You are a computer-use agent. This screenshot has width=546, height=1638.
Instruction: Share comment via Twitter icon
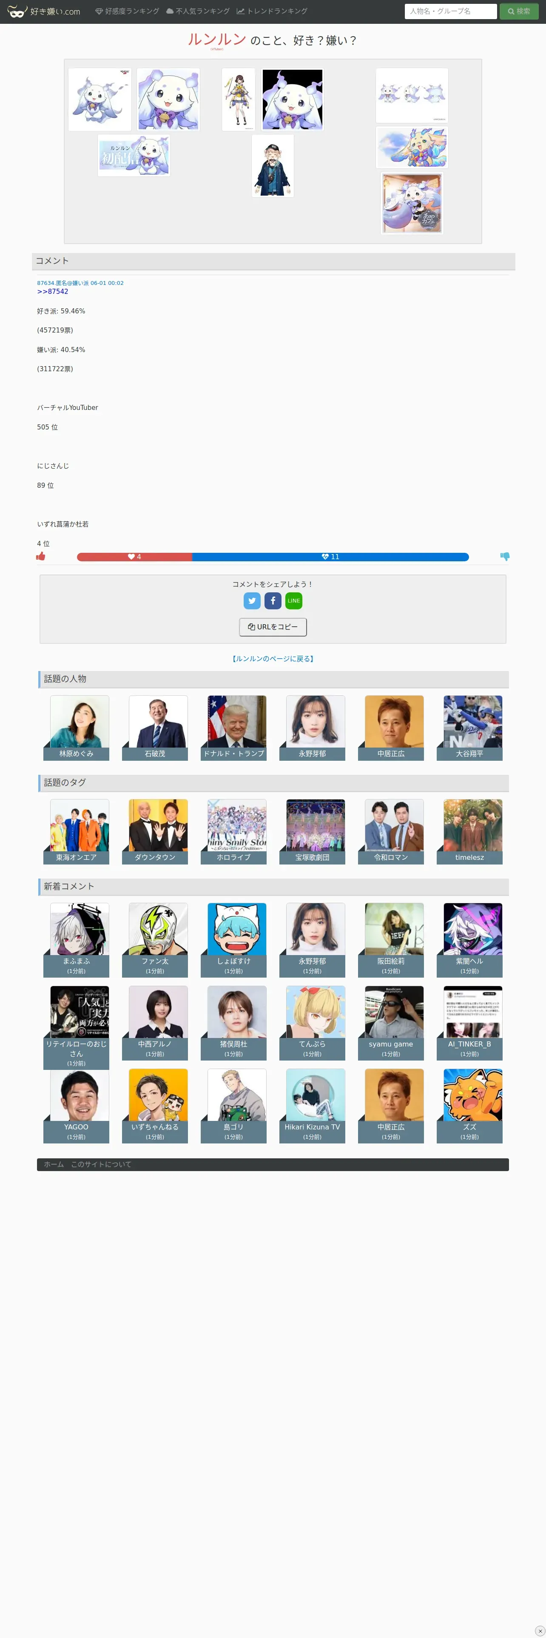pos(252,600)
